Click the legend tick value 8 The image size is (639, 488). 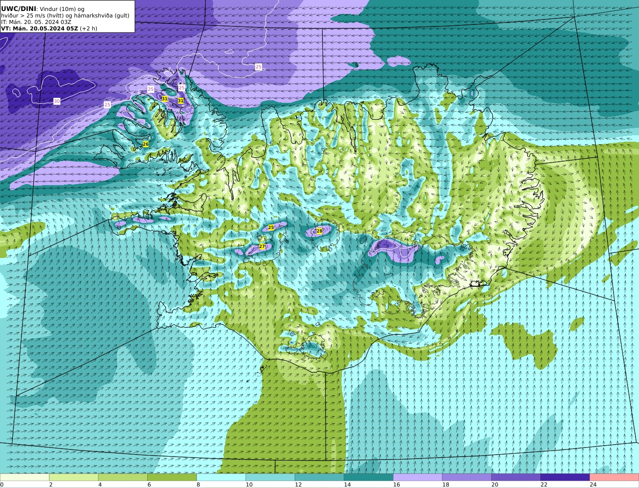pos(198,485)
